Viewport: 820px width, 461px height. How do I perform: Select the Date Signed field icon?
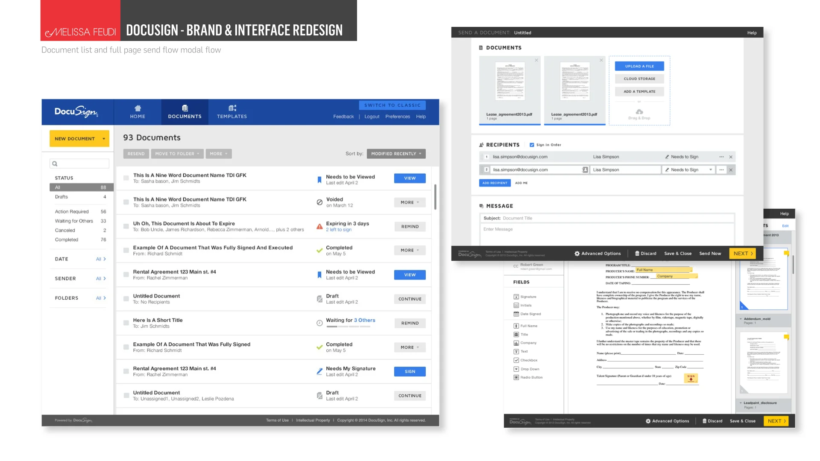point(516,314)
